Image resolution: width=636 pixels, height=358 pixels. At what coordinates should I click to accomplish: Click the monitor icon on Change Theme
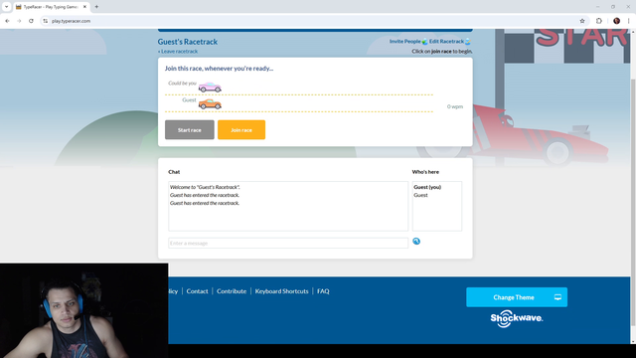click(x=557, y=297)
